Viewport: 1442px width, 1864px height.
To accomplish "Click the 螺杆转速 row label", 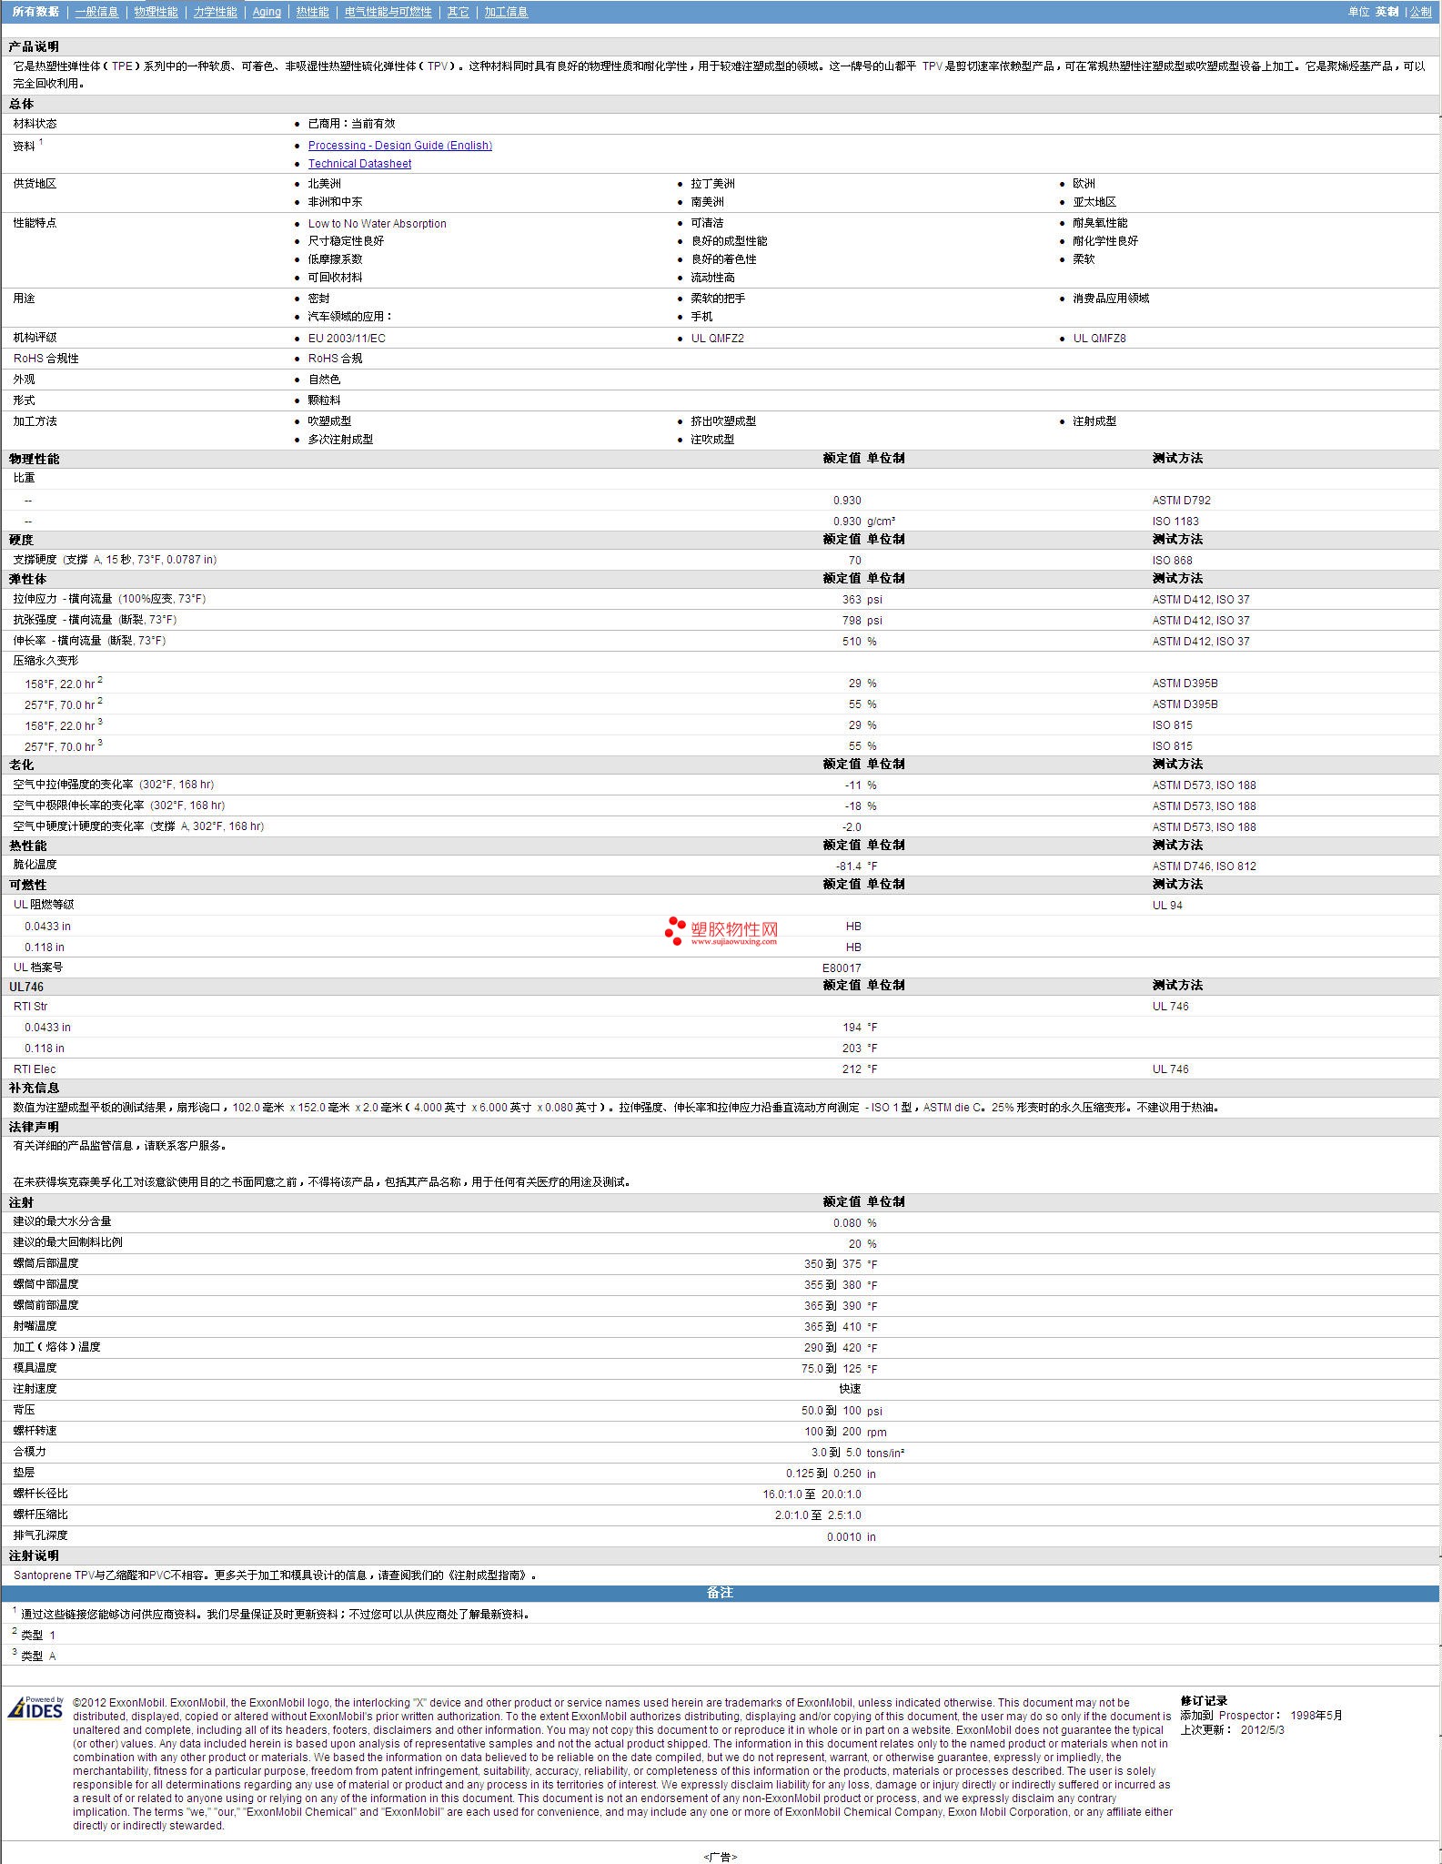I will (x=35, y=1431).
